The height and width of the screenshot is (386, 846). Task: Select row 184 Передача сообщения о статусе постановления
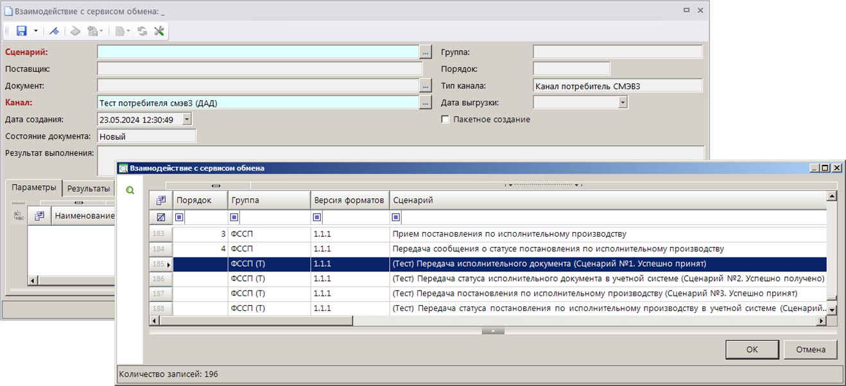pos(488,249)
